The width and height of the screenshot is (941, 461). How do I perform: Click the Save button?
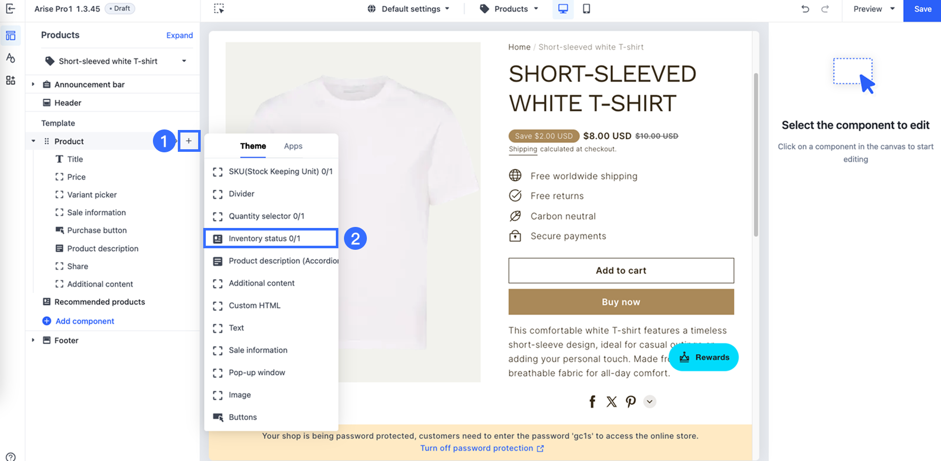point(922,9)
